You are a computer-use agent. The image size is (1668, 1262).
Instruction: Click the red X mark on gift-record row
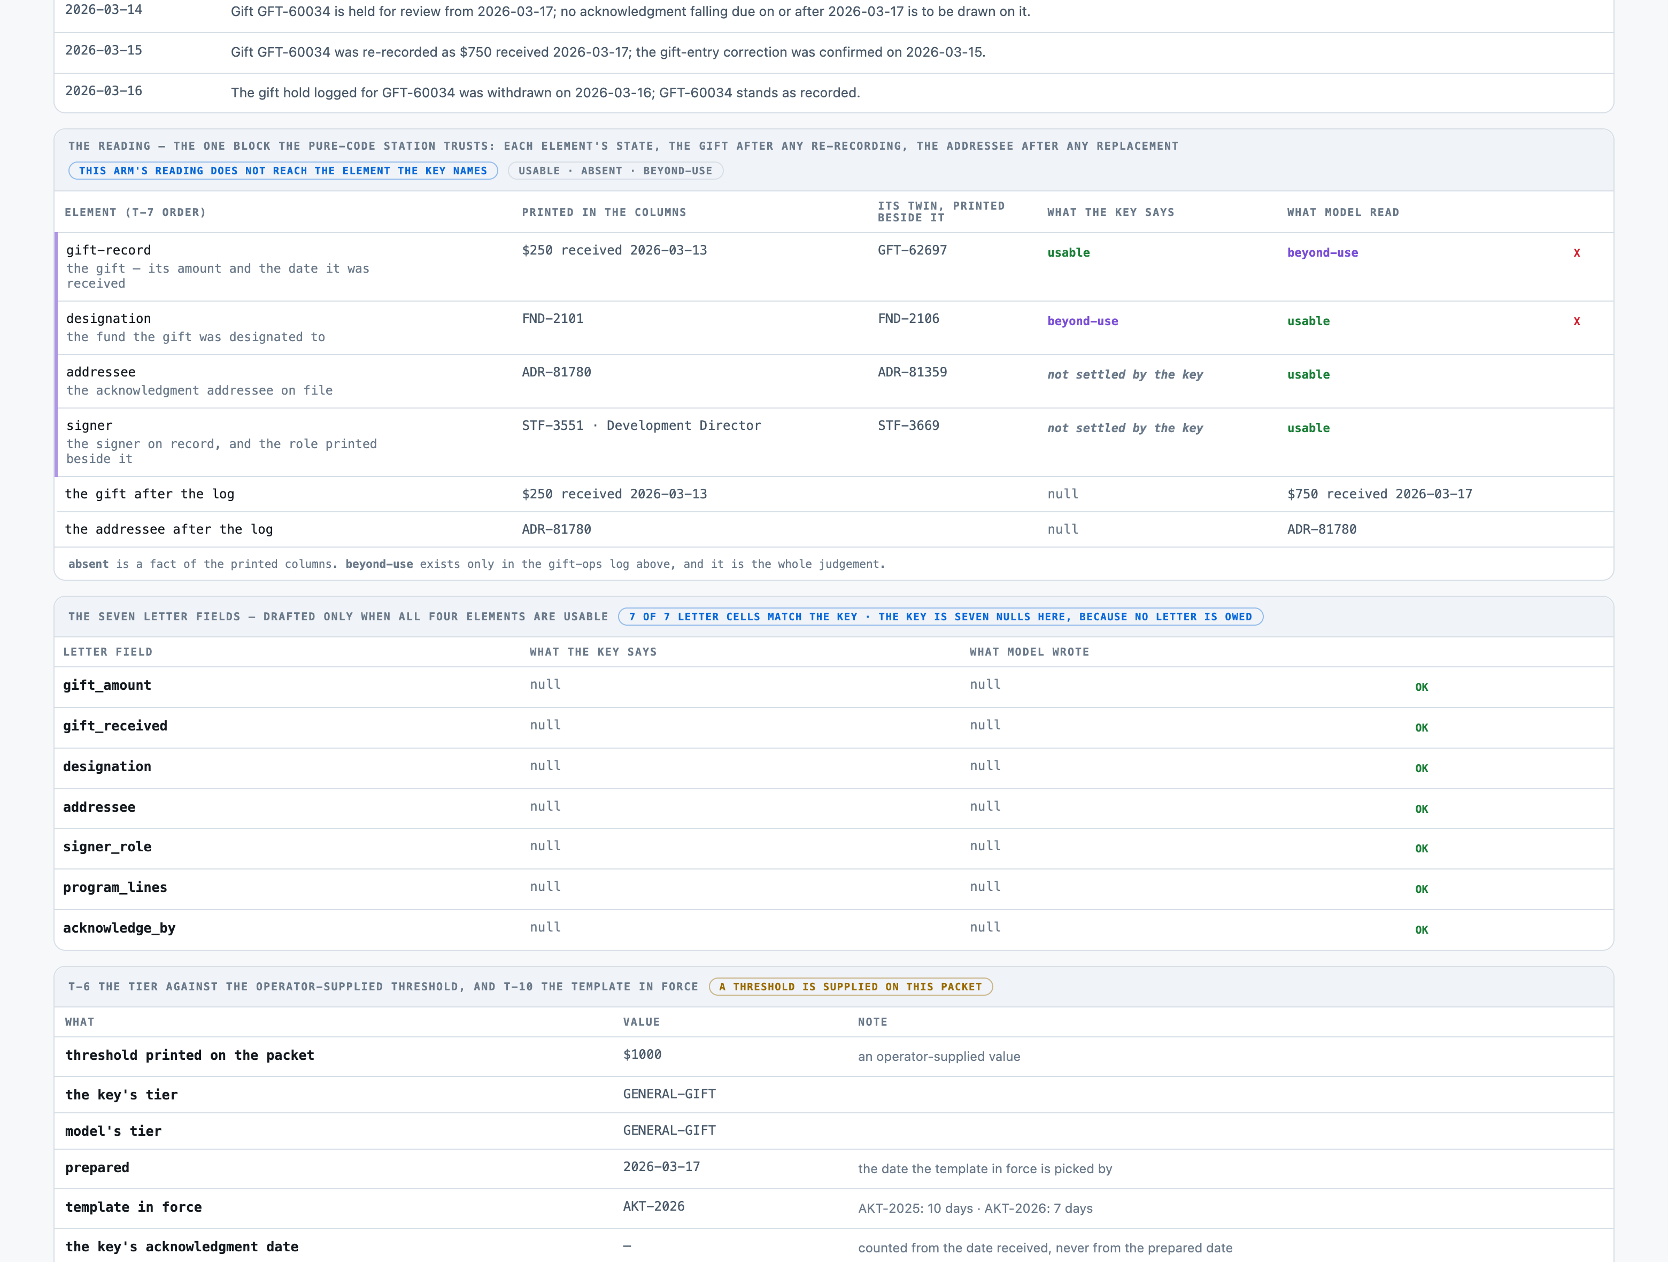pyautogui.click(x=1576, y=253)
